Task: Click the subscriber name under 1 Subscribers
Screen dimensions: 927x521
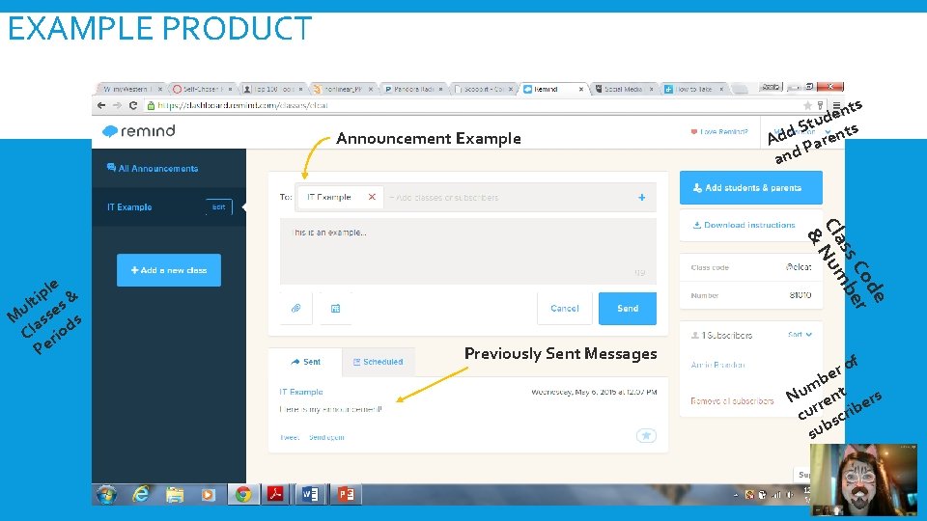Action: tap(717, 365)
